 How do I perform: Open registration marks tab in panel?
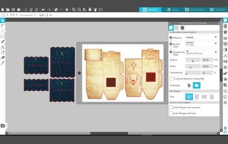(x=182, y=28)
